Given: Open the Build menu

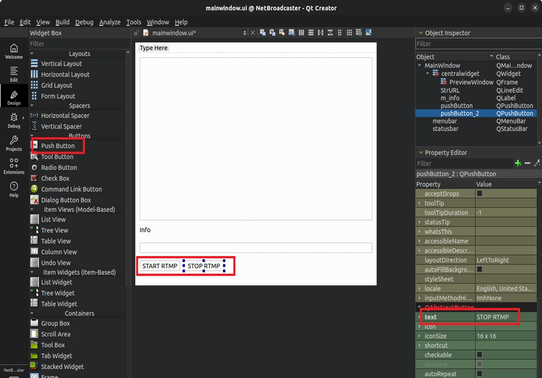Looking at the screenshot, I should click(62, 22).
